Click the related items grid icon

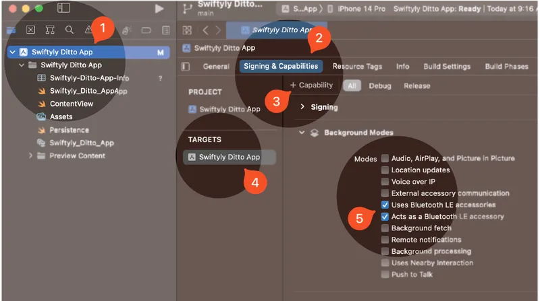(x=187, y=30)
